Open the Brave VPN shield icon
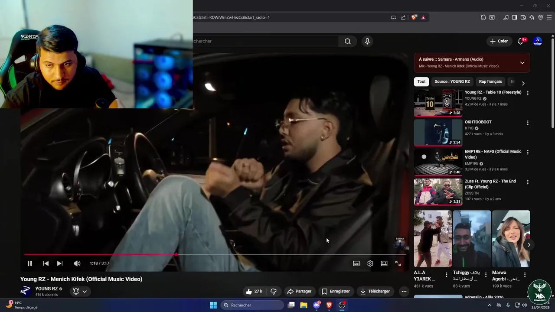Image resolution: width=555 pixels, height=312 pixels. [540, 17]
